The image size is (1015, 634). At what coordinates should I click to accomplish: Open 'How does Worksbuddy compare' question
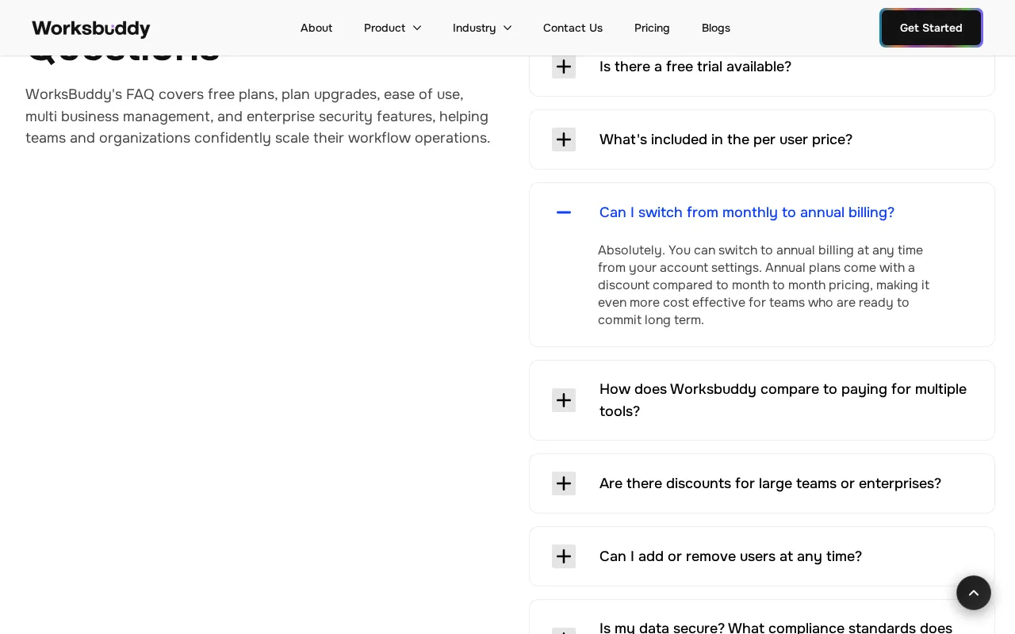click(x=783, y=400)
